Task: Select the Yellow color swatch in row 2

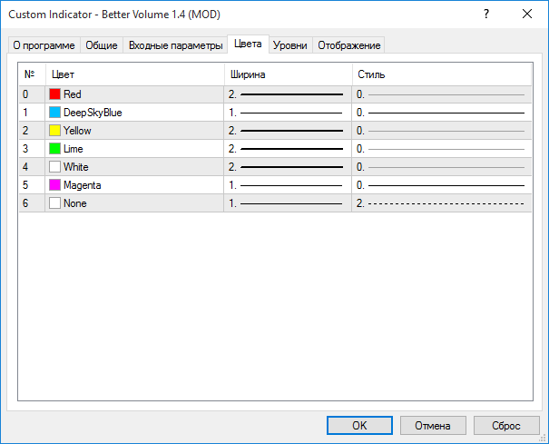Action: [x=54, y=131]
